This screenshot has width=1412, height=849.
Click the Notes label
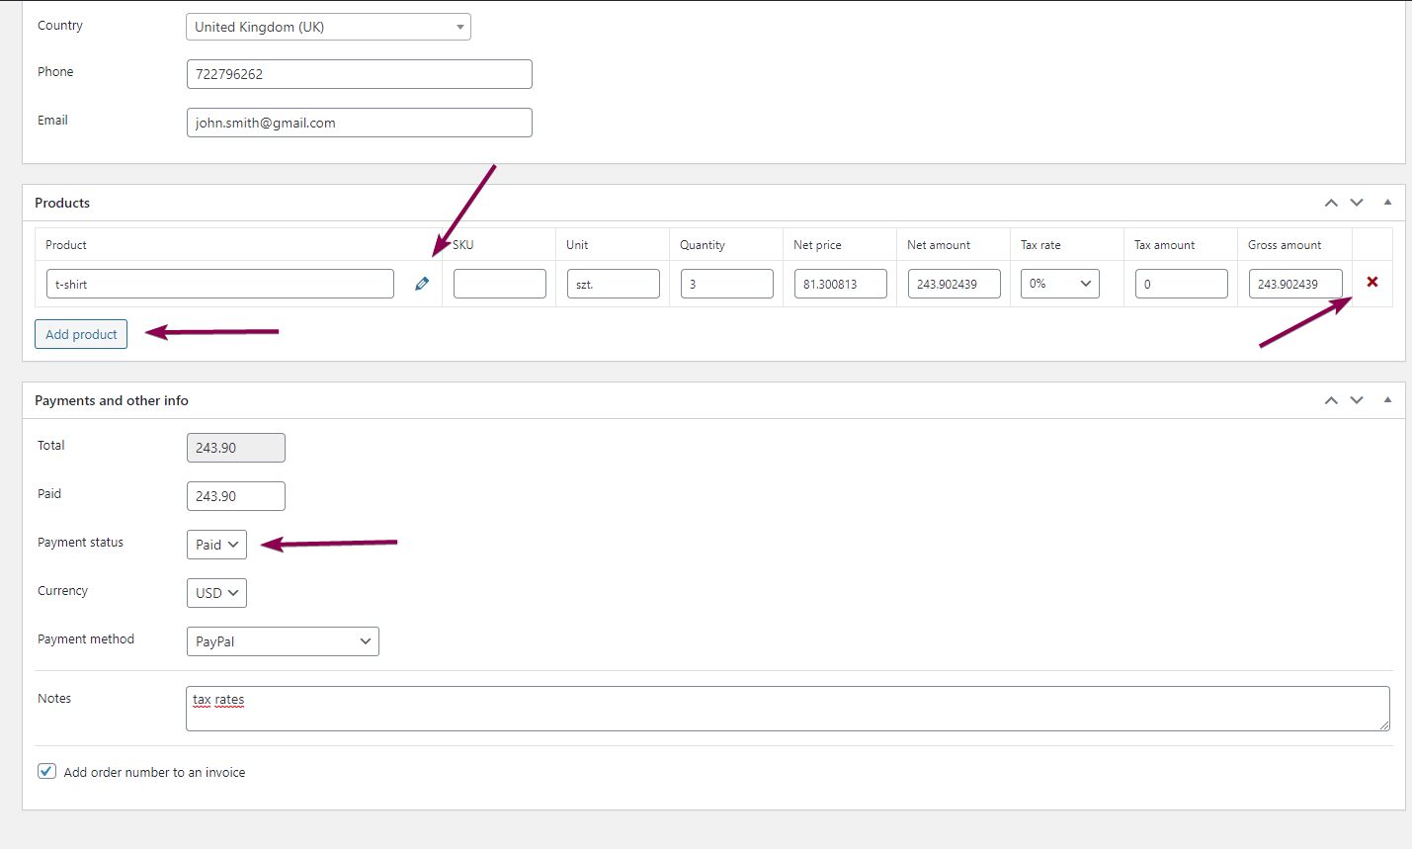click(54, 699)
